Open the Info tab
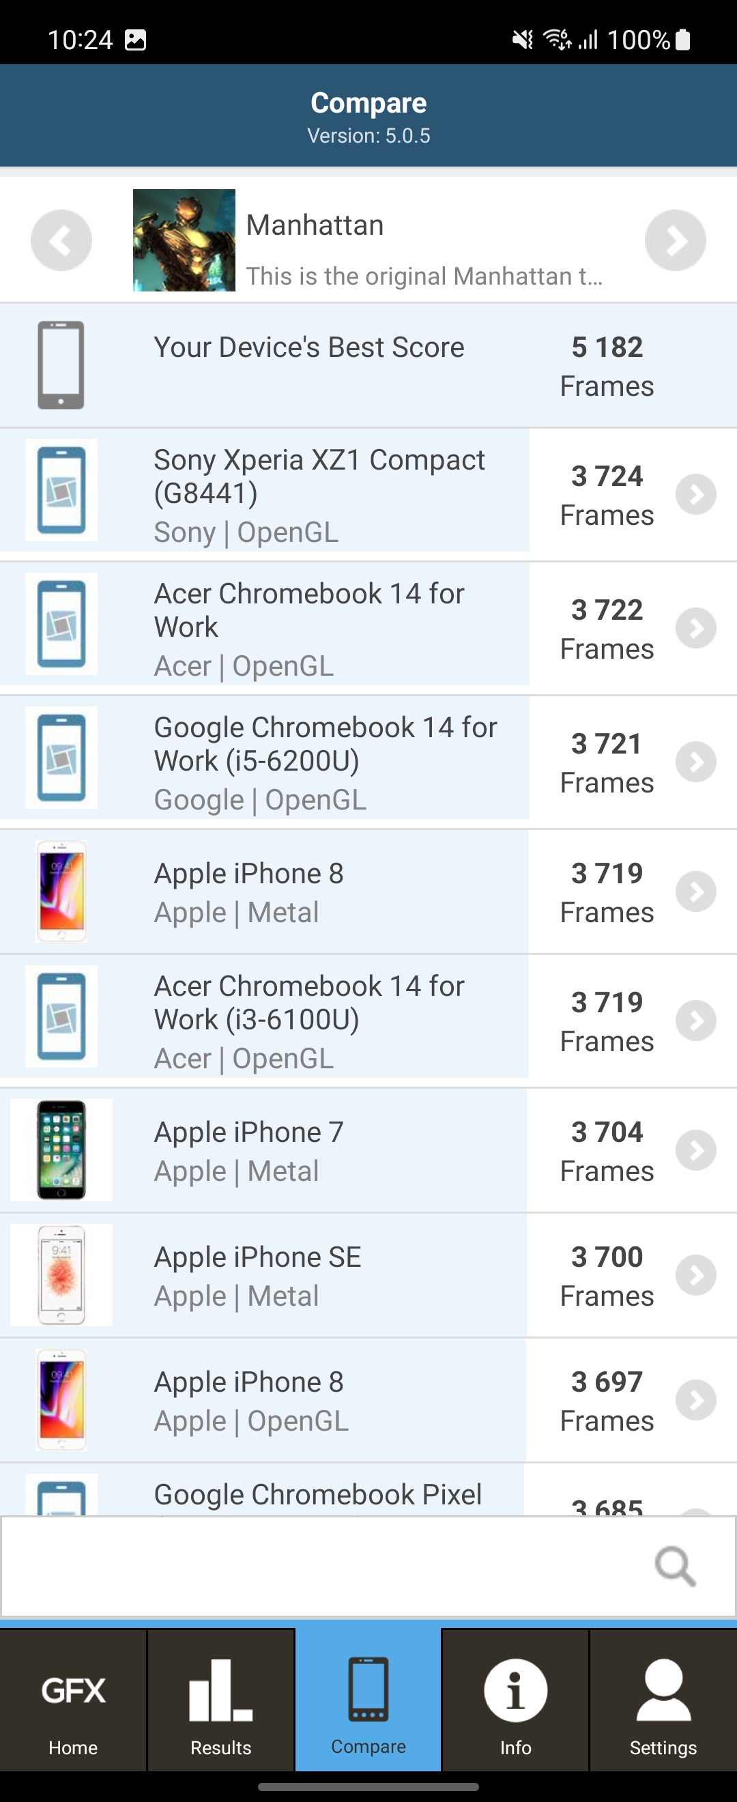This screenshot has height=1802, width=737. pos(515,1708)
